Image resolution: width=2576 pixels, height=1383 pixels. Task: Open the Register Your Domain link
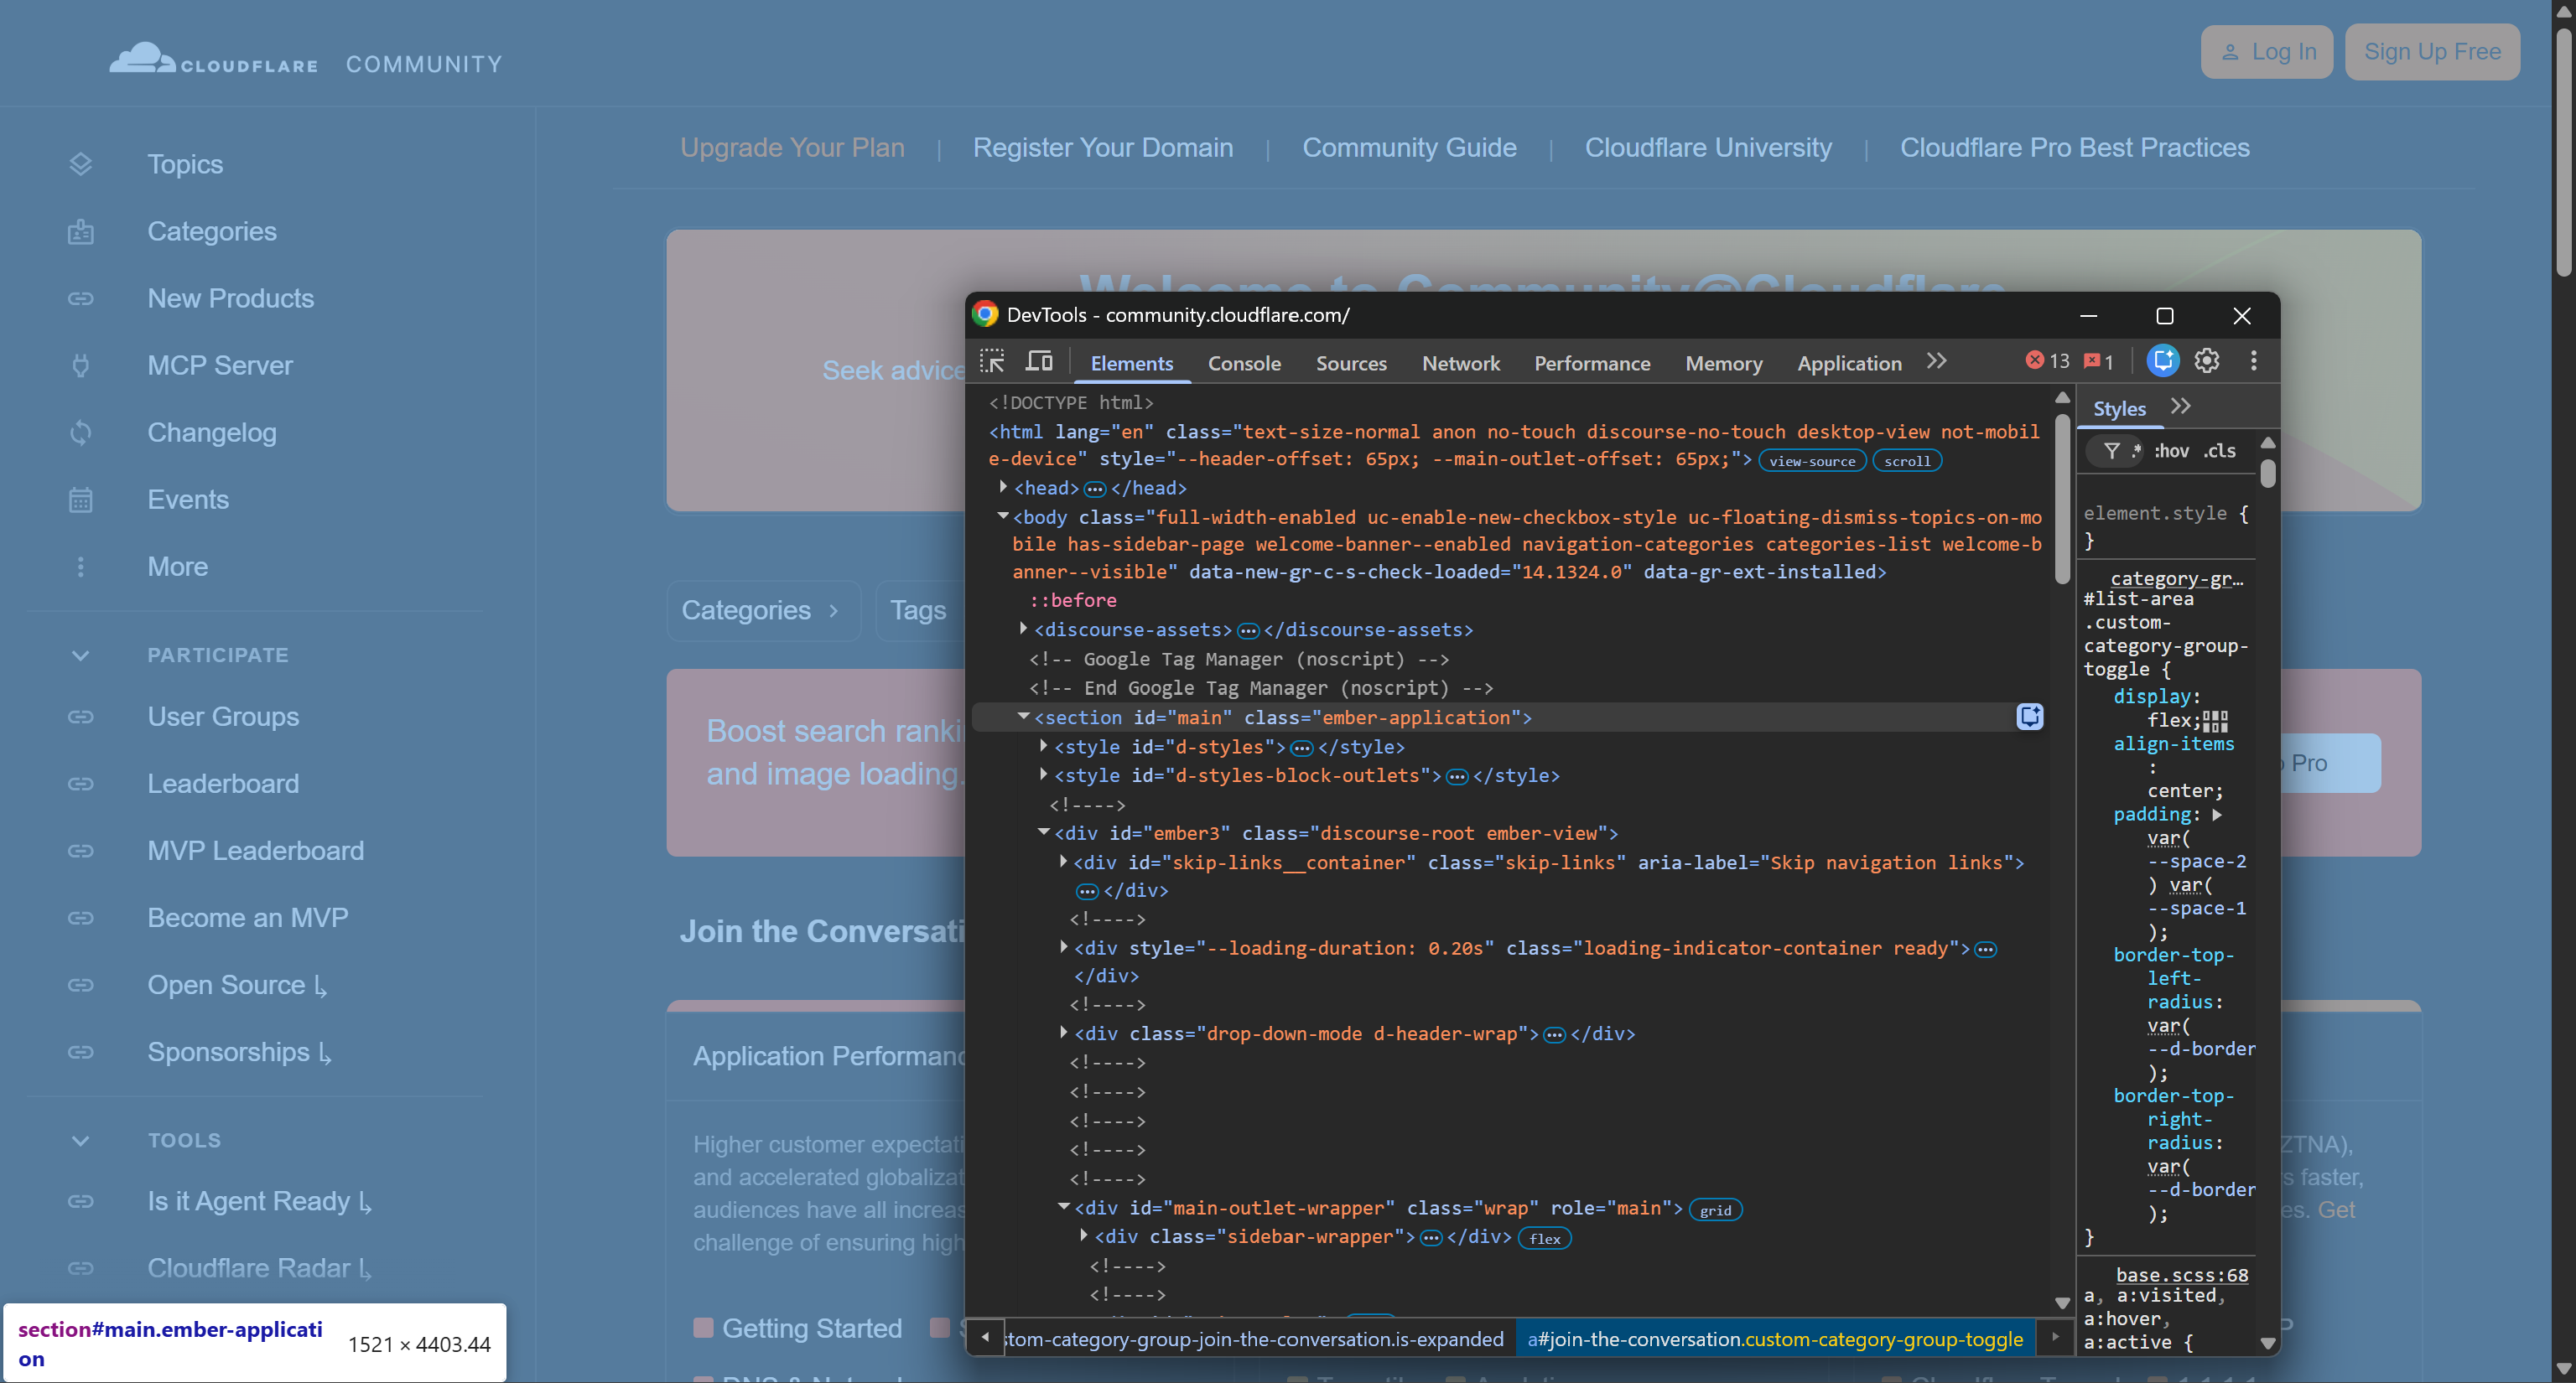click(x=1102, y=147)
